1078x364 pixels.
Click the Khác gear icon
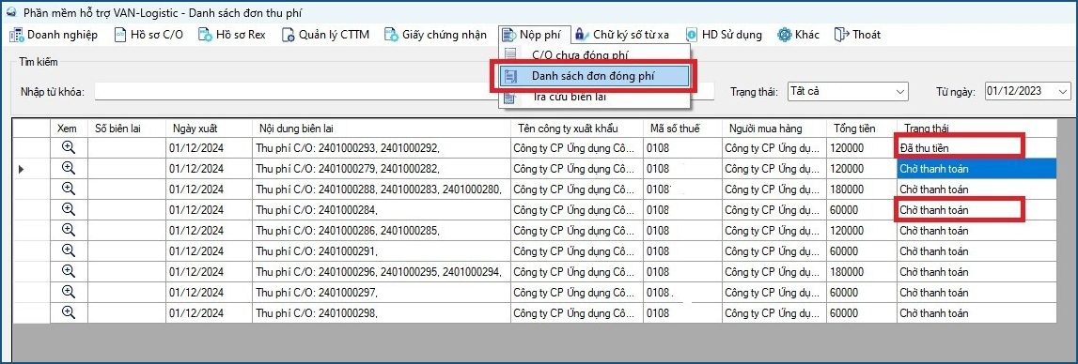pos(785,35)
